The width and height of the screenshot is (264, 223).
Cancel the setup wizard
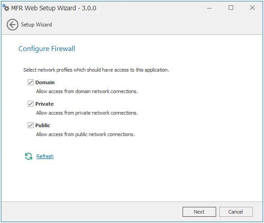pyautogui.click(x=236, y=212)
